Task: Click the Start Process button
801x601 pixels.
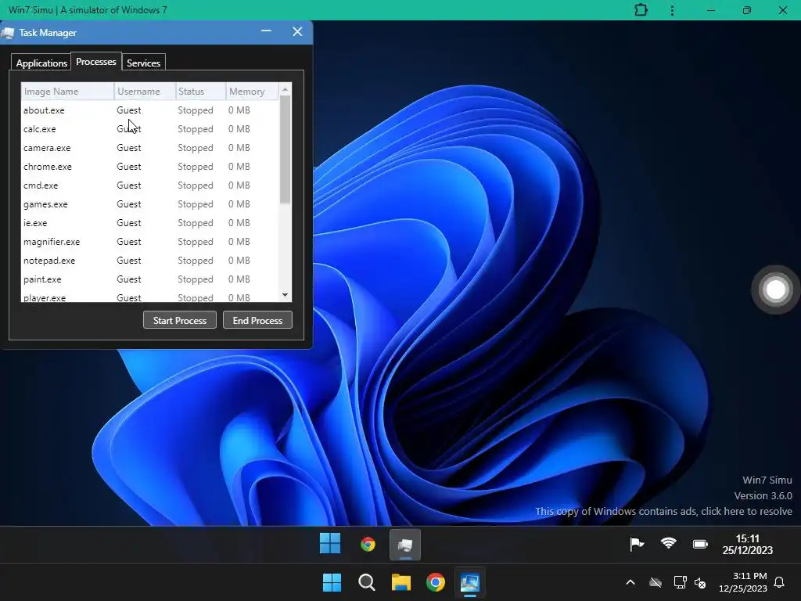Action: pos(180,320)
